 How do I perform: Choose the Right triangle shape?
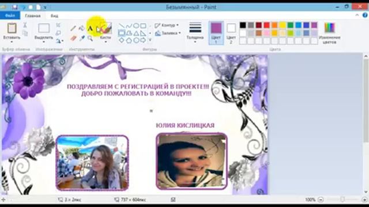pos(143,33)
